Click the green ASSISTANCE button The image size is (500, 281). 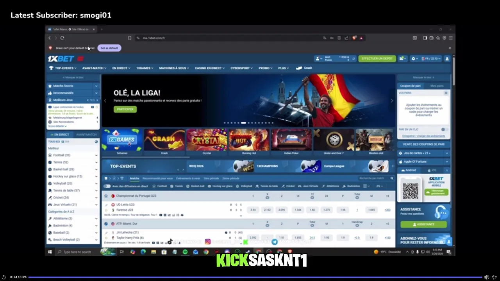pos(423,224)
